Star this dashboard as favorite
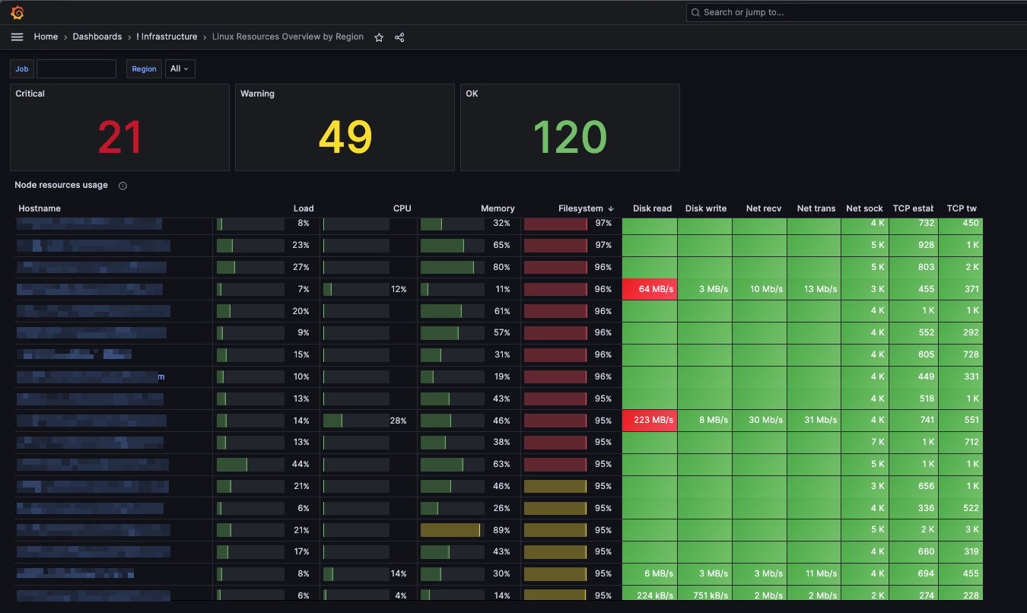Screen dimensions: 1027x613 click(379, 37)
